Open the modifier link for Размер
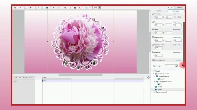Viewport: 197px width, 110px height. 177,14
